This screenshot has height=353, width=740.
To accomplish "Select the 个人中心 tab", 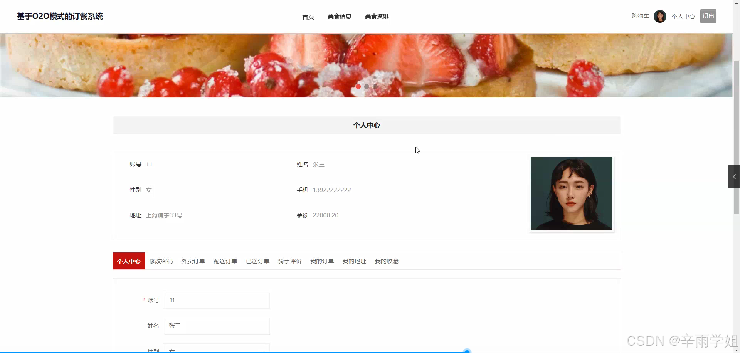I will pyautogui.click(x=129, y=261).
